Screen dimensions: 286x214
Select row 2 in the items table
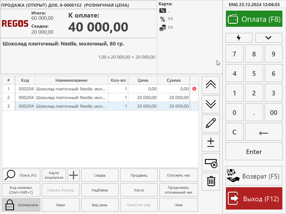(100, 97)
